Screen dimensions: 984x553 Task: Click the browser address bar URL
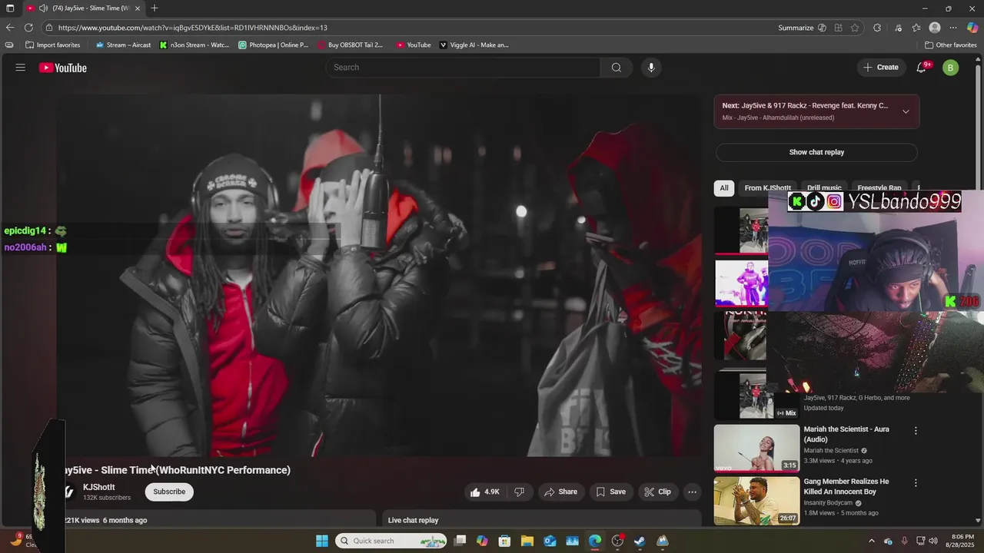[x=193, y=28]
